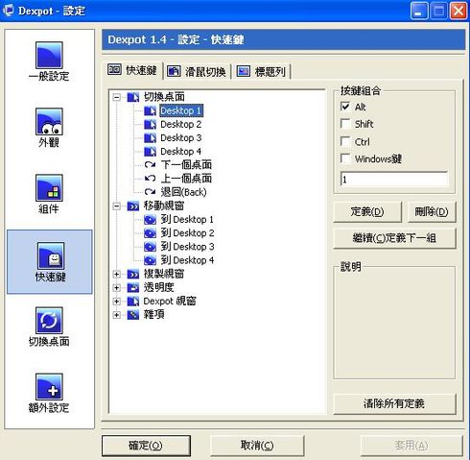
Task: Expand the 複製視窗 tree node
Action: tap(117, 274)
